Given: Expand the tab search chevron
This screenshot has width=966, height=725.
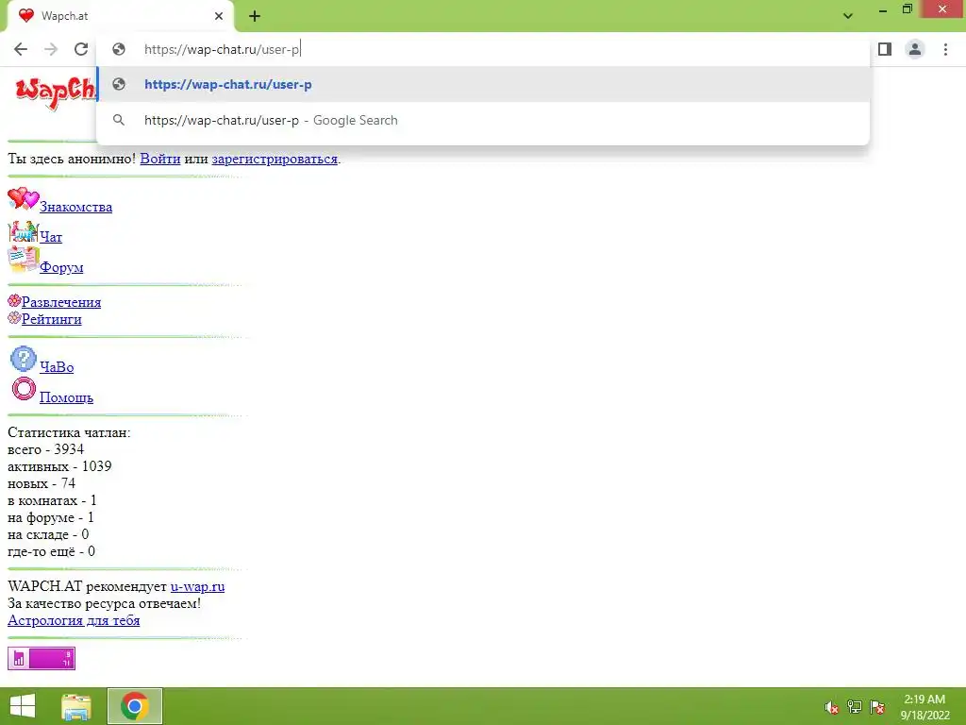Looking at the screenshot, I should click(x=848, y=16).
